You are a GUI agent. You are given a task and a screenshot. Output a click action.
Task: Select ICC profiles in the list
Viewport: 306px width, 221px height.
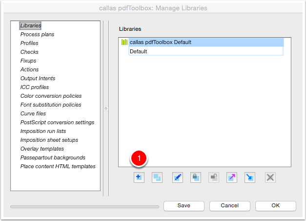35,87
